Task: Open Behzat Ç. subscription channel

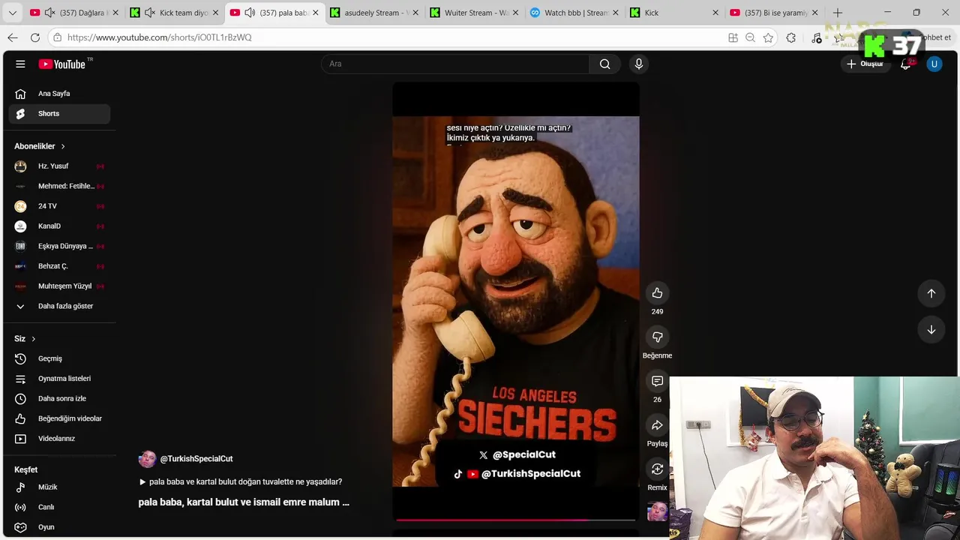Action: tap(60, 266)
